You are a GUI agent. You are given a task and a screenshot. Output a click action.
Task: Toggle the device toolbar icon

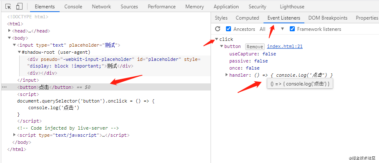19,7
